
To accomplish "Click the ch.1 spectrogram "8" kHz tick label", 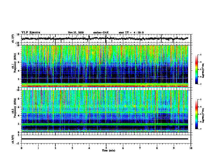I will 19,54.
